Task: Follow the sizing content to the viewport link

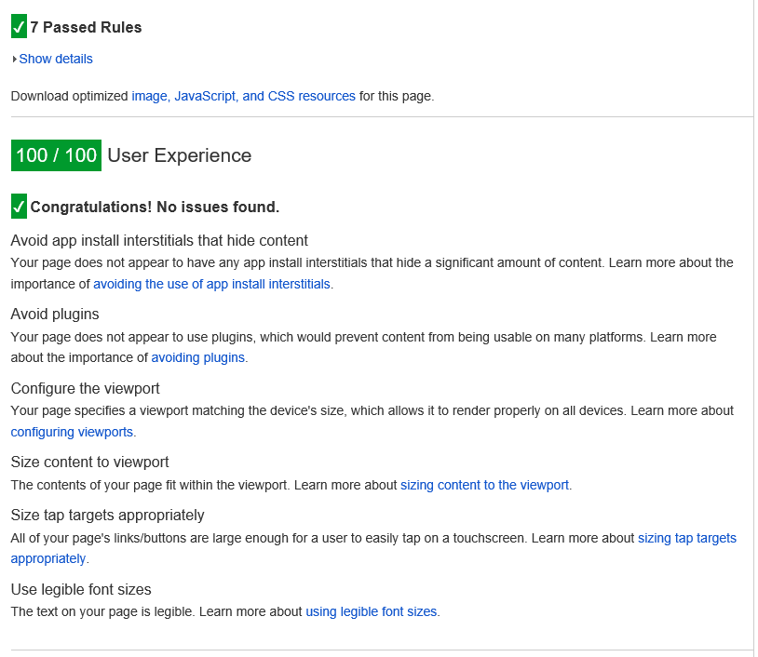Action: click(484, 485)
